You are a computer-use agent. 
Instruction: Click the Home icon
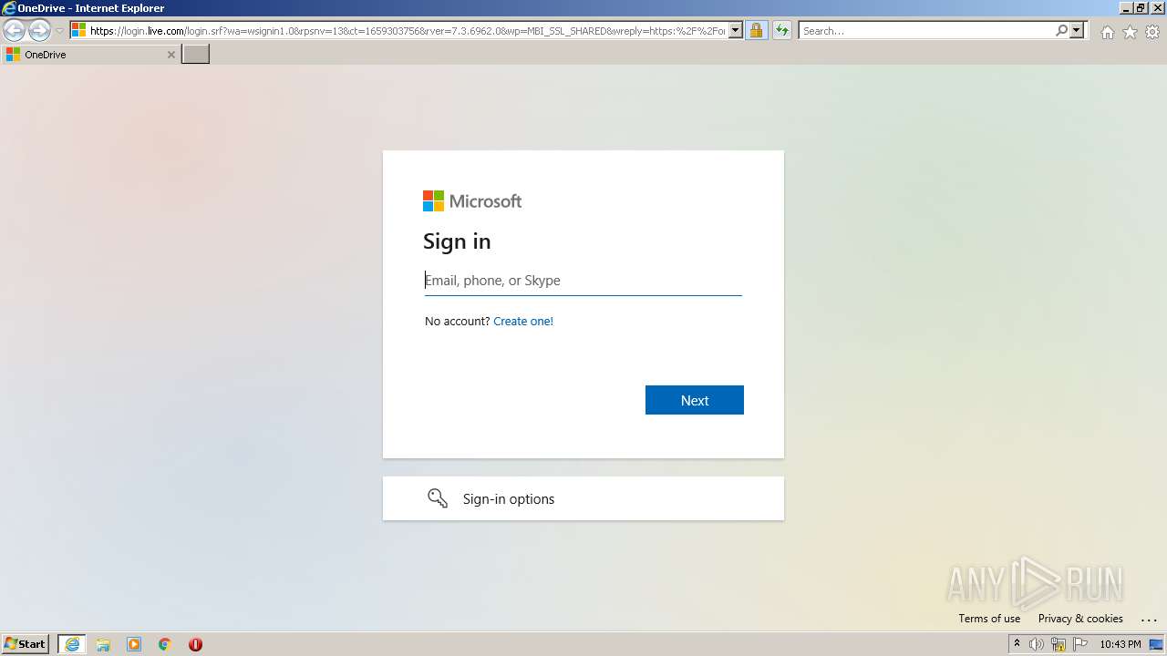pyautogui.click(x=1107, y=32)
